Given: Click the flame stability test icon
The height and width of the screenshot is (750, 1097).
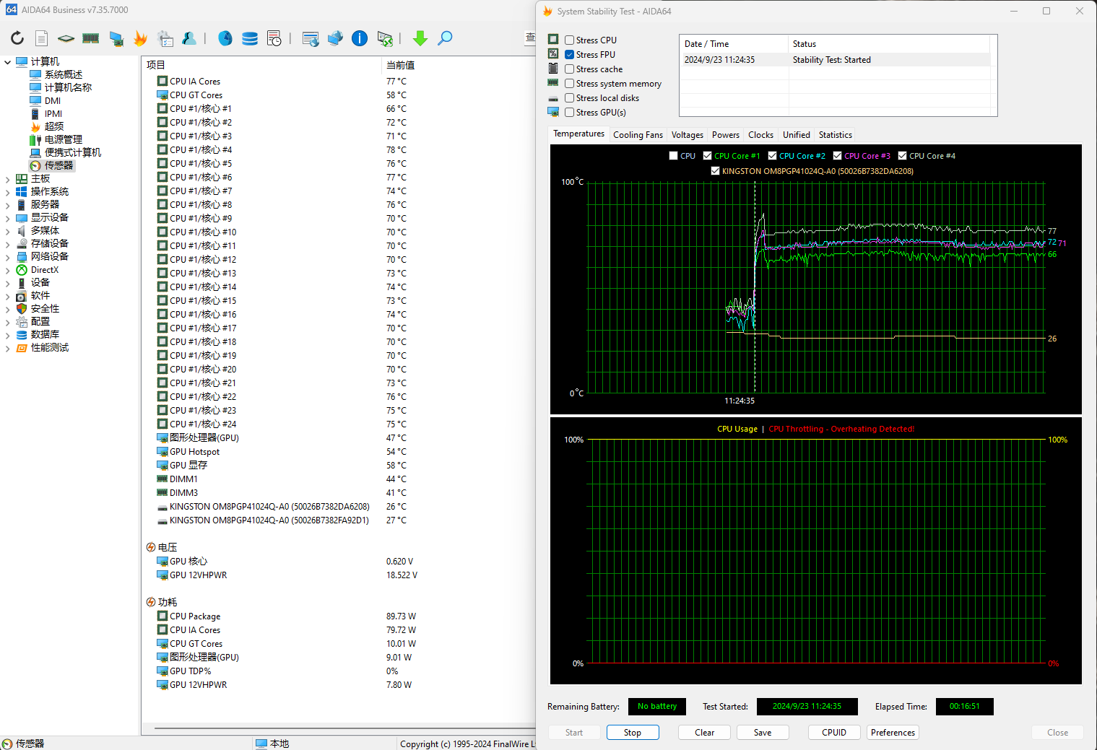Looking at the screenshot, I should coord(140,38).
